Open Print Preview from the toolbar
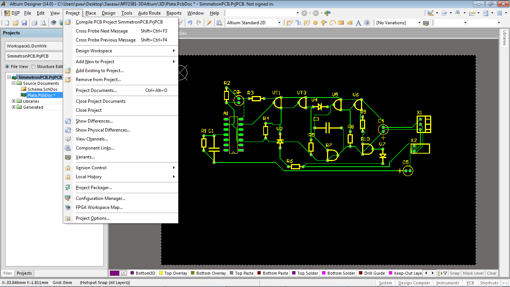510x287 pixels. [43, 23]
